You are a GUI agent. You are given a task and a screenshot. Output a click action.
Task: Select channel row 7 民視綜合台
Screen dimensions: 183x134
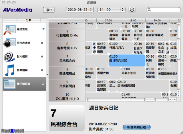point(67,60)
